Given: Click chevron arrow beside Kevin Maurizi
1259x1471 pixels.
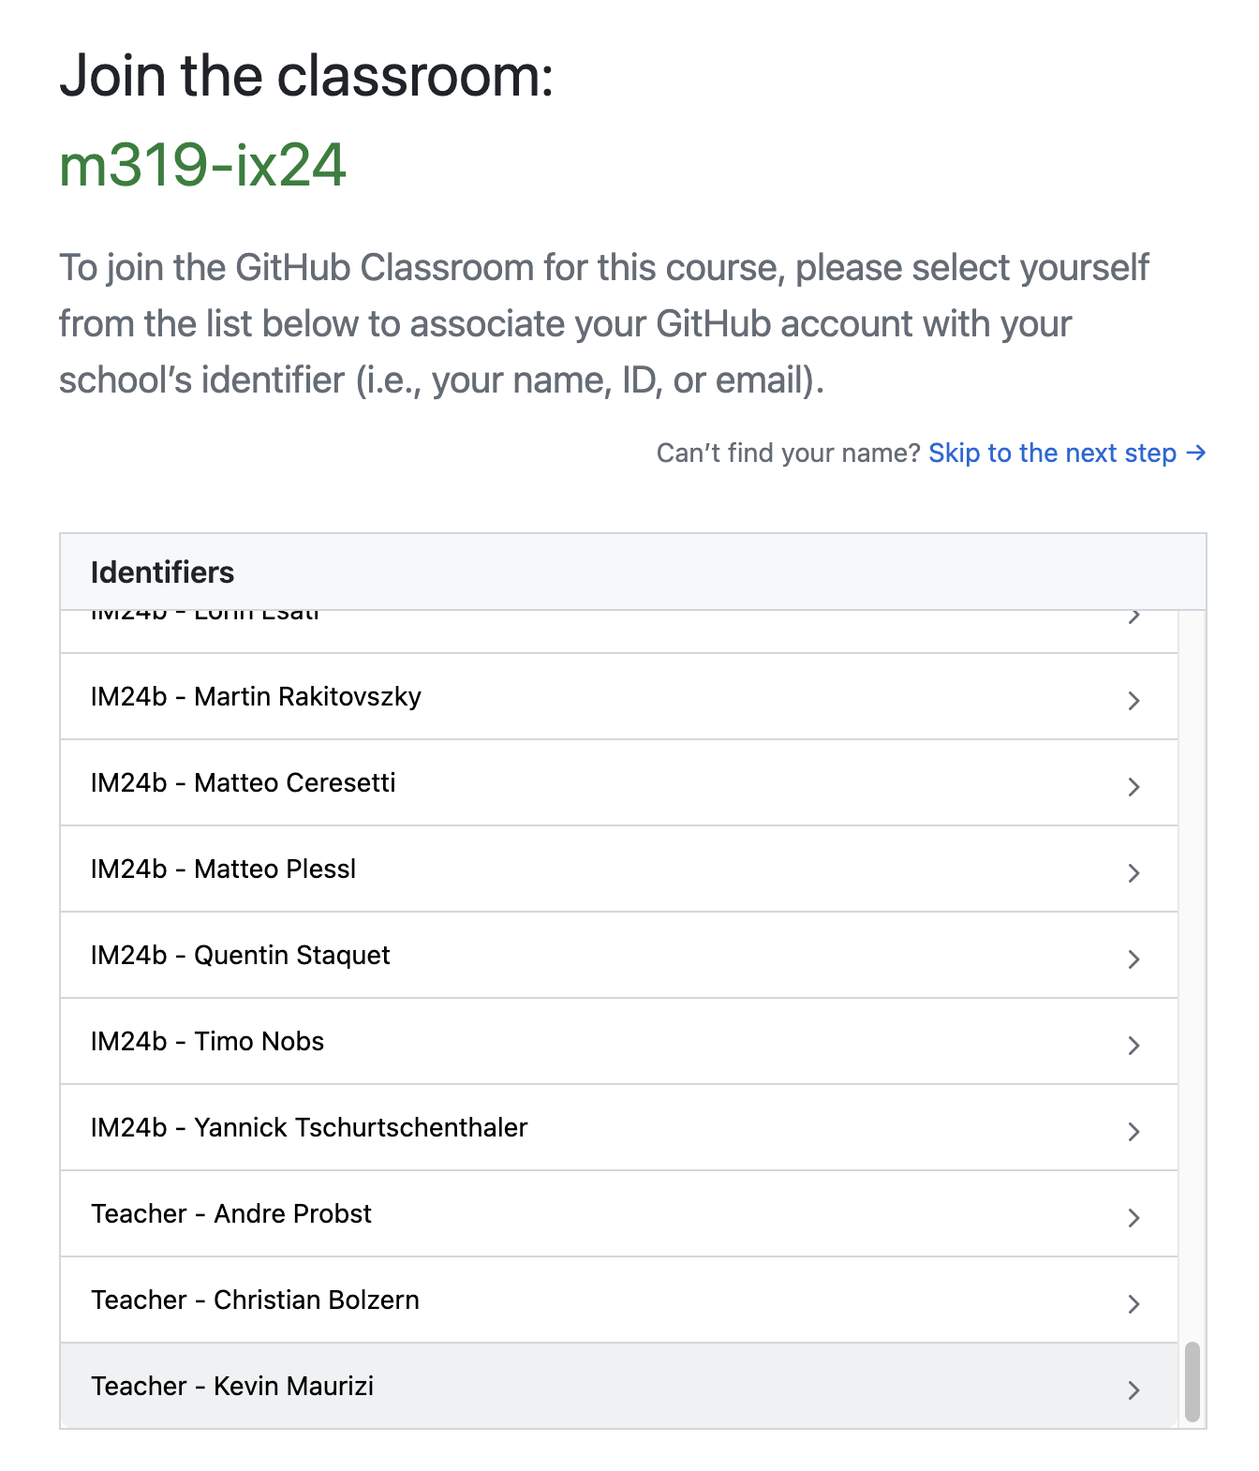Looking at the screenshot, I should tap(1133, 1390).
